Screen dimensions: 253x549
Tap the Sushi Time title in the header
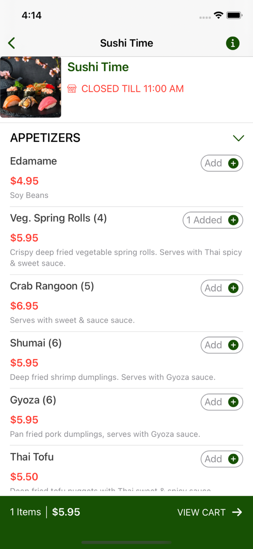tap(127, 43)
